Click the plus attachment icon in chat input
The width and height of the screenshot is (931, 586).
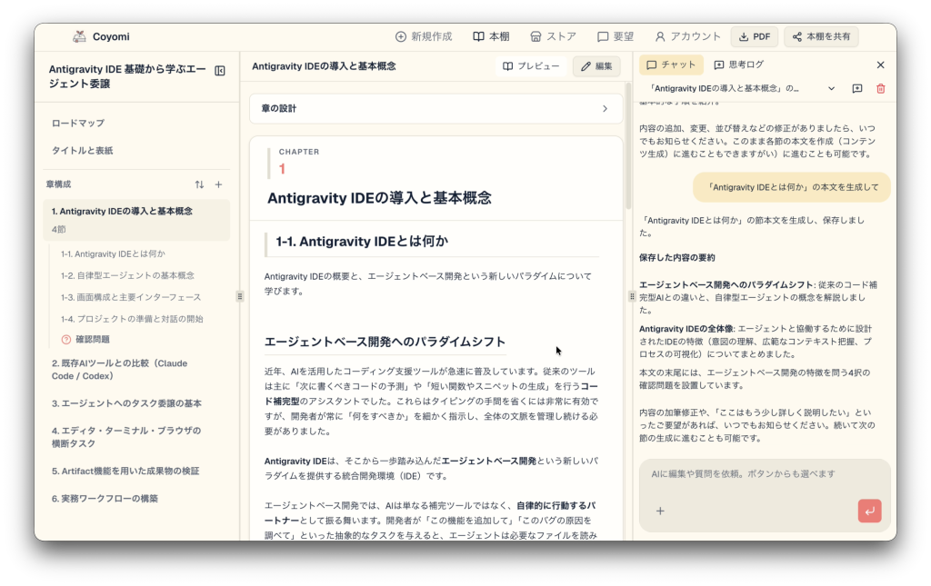(x=660, y=511)
